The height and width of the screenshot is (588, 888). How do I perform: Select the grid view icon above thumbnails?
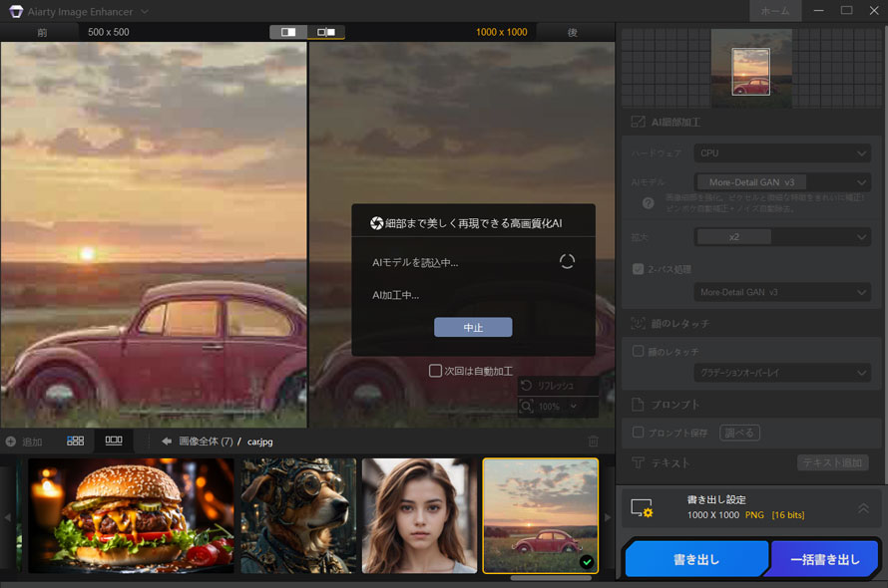coord(74,441)
